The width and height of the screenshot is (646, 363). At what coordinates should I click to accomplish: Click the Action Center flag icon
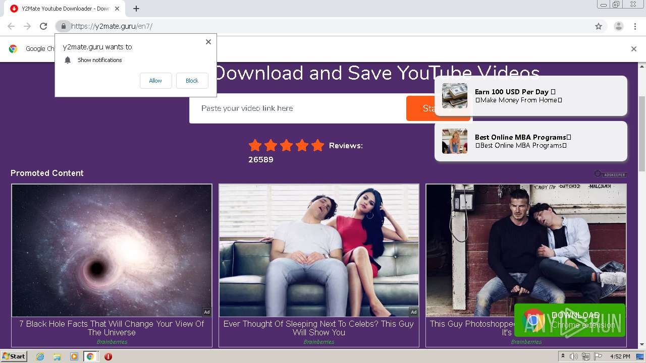click(598, 356)
